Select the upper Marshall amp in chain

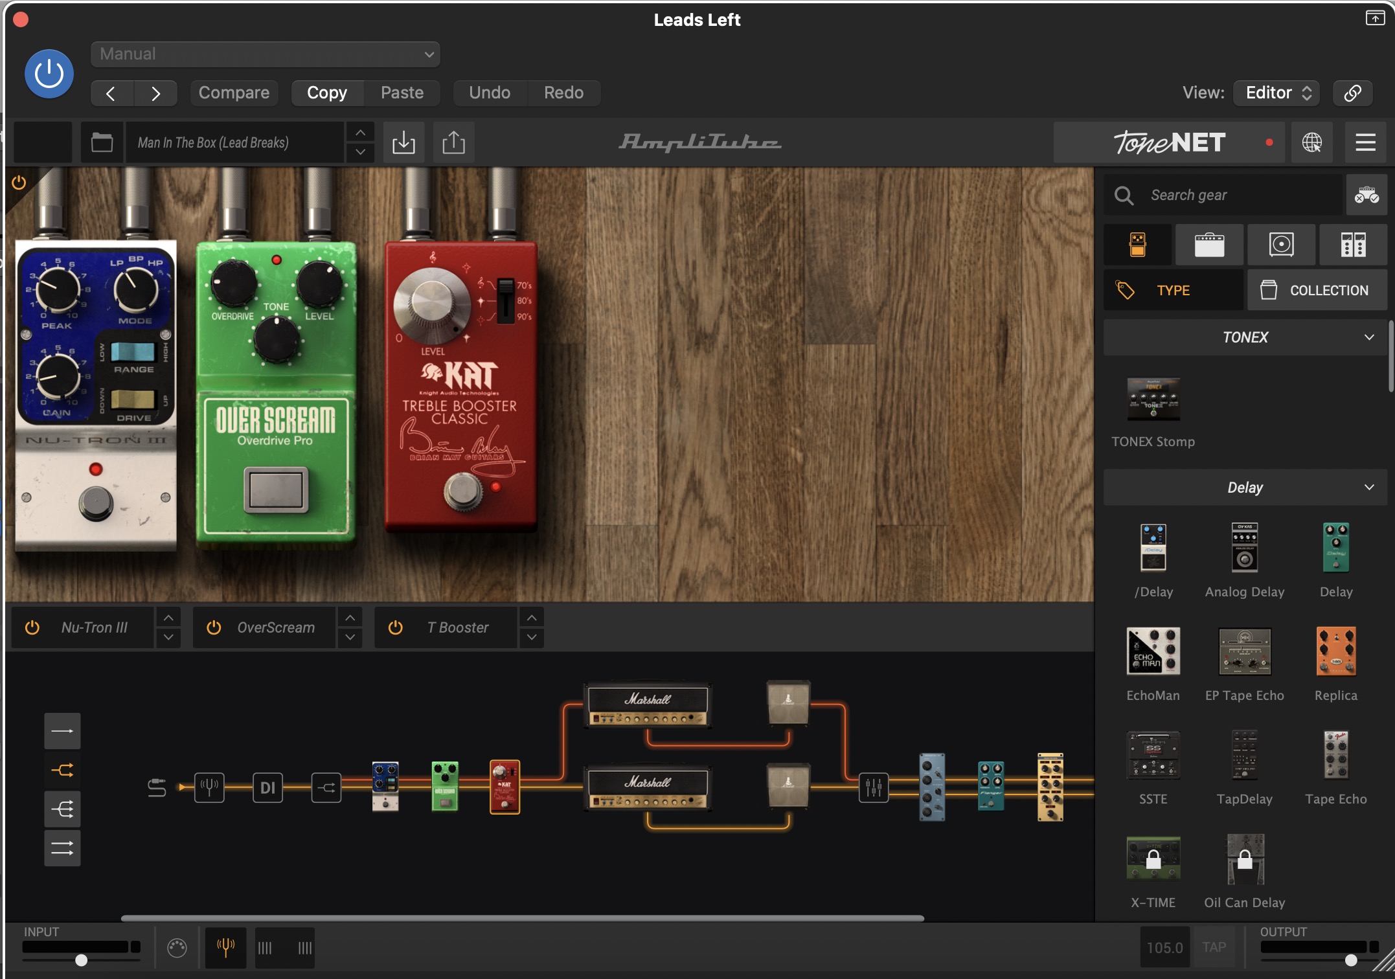648,706
